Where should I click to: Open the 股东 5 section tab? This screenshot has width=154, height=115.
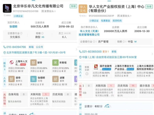pyautogui.click(x=5, y=66)
